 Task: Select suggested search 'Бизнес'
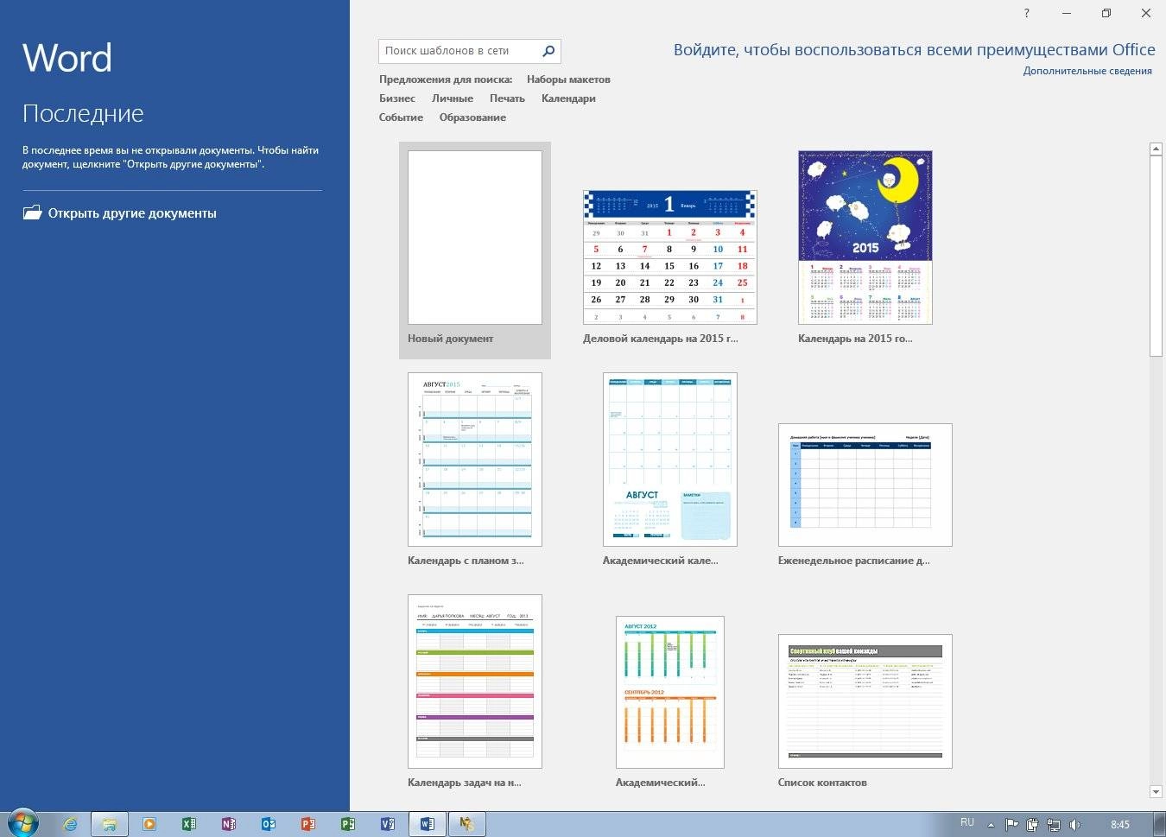click(x=396, y=98)
